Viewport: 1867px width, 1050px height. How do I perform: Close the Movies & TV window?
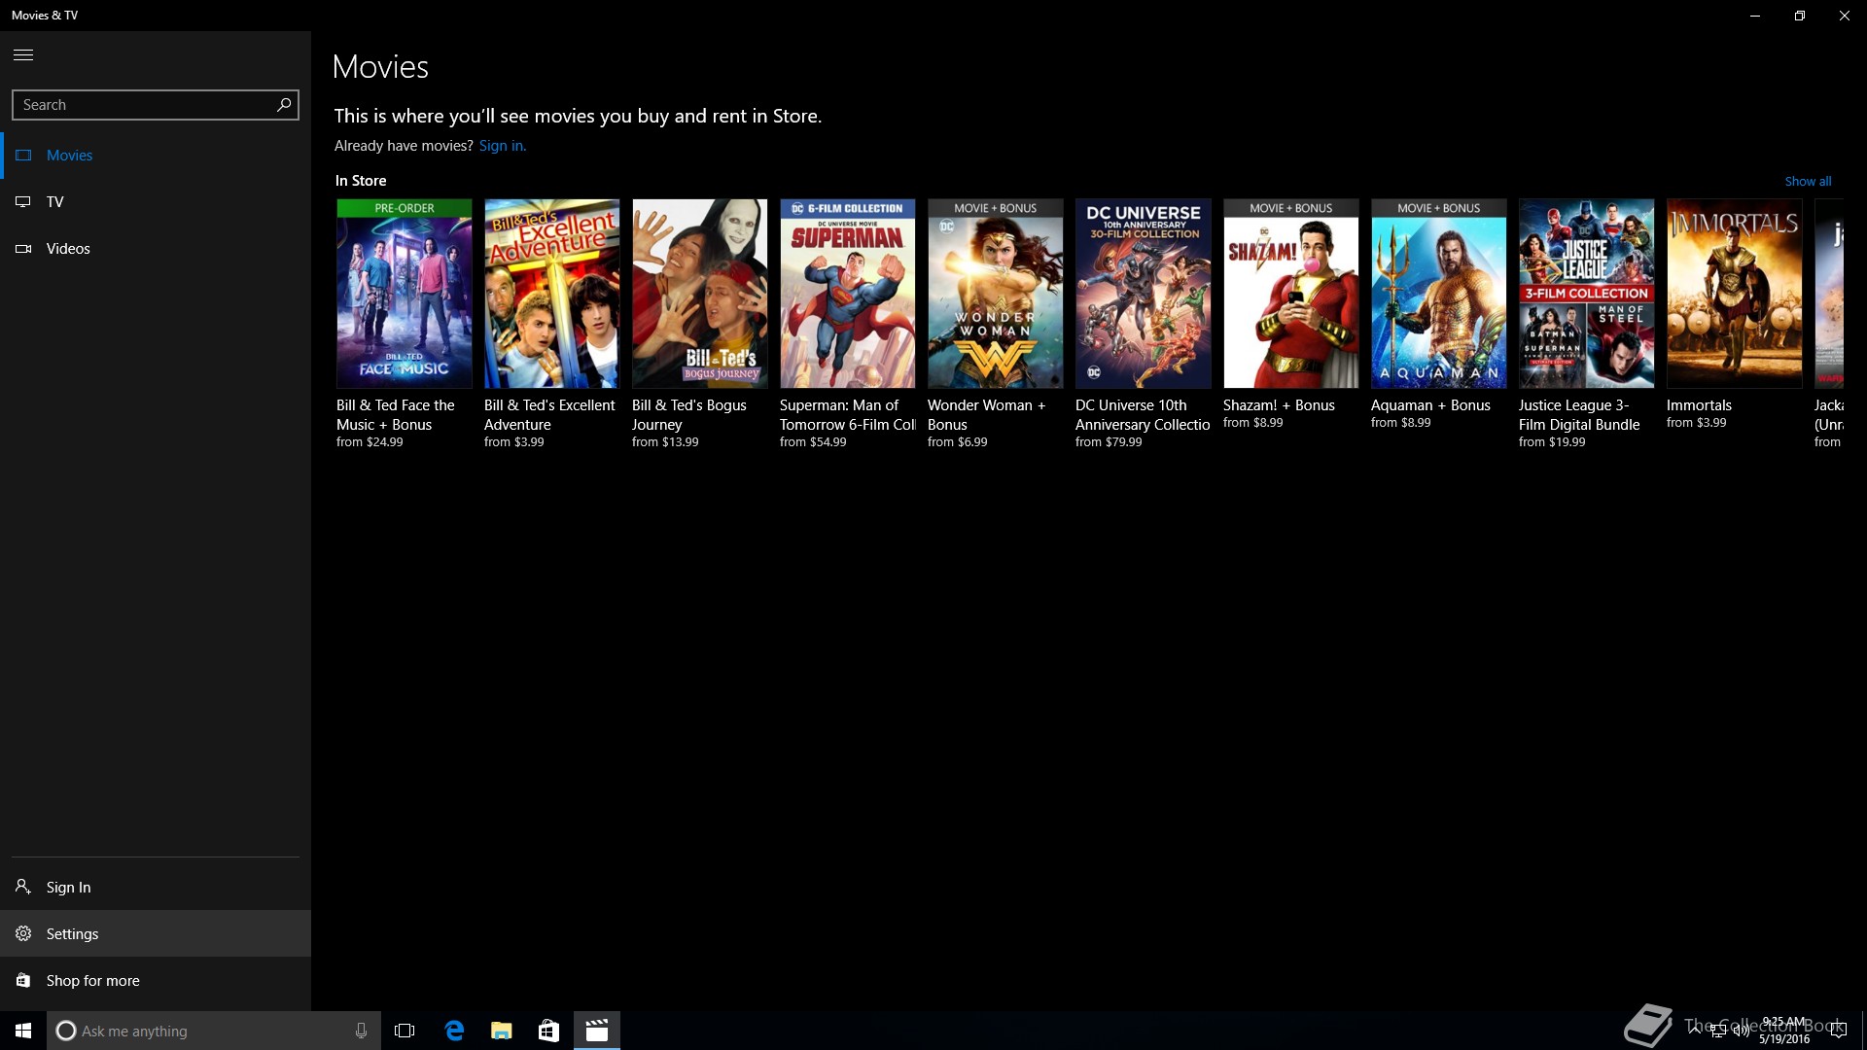pos(1845,16)
